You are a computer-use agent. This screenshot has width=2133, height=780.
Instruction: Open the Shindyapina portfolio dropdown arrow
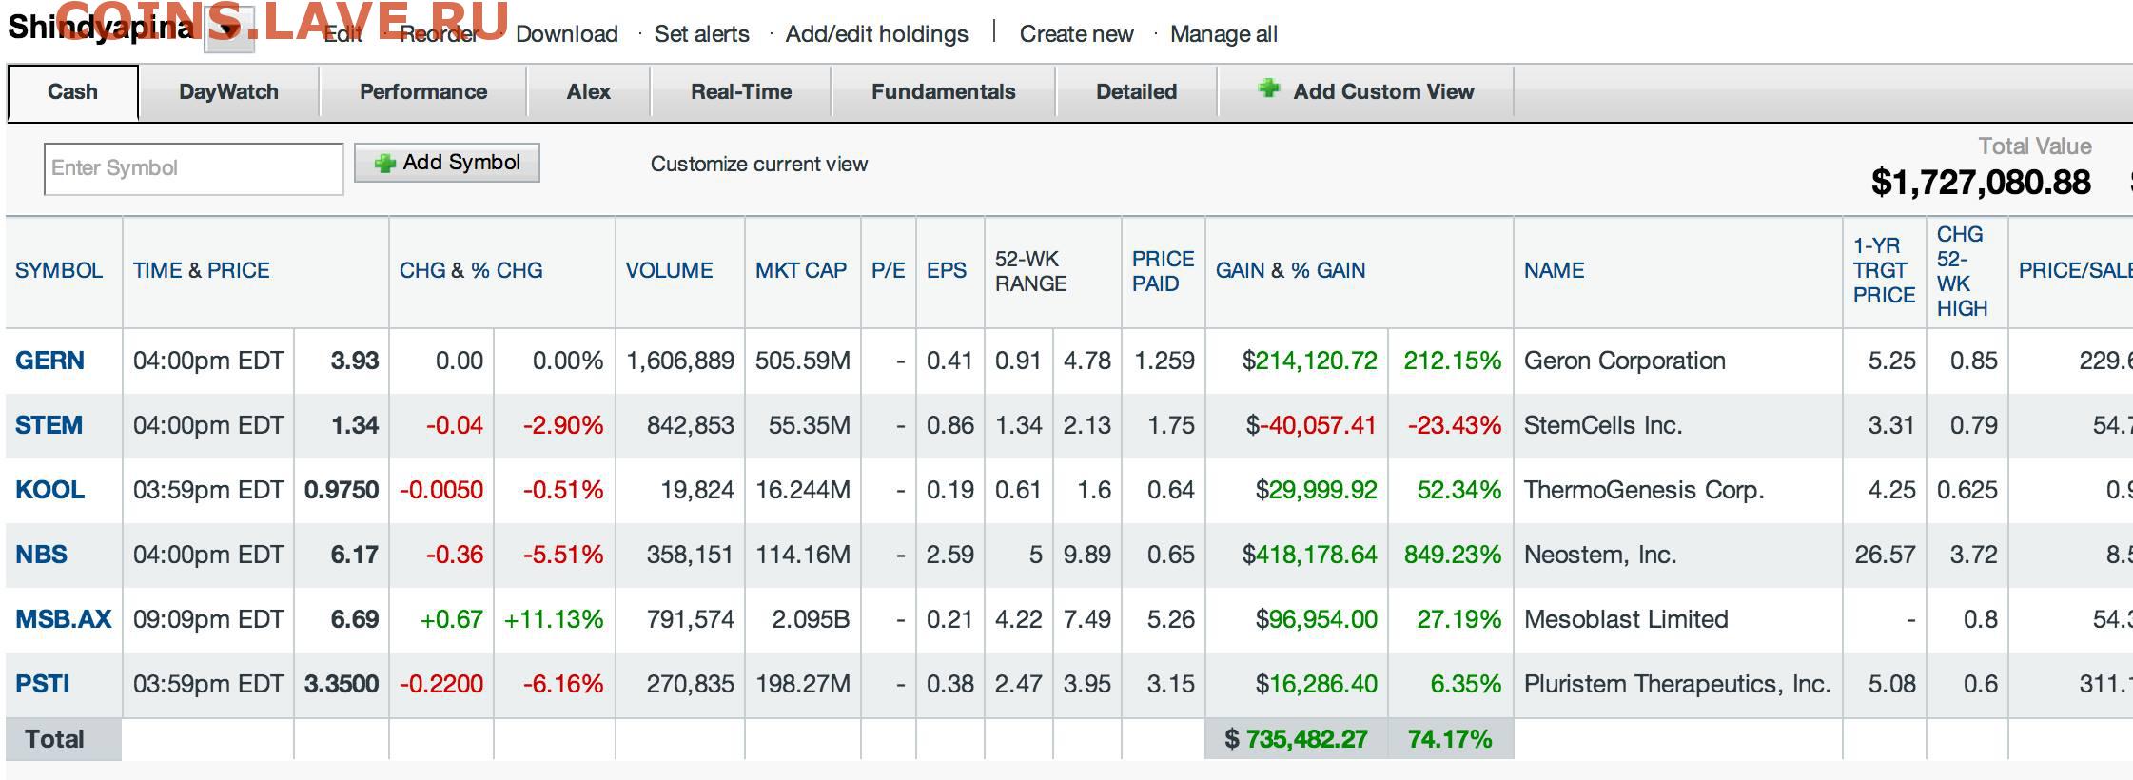point(228,29)
